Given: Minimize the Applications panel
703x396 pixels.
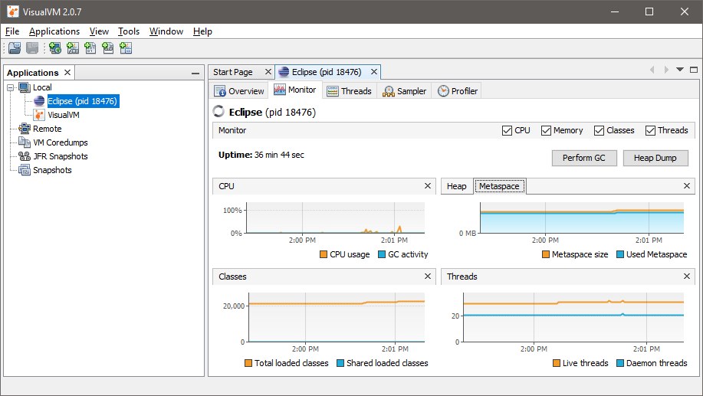Looking at the screenshot, I should click(x=195, y=74).
